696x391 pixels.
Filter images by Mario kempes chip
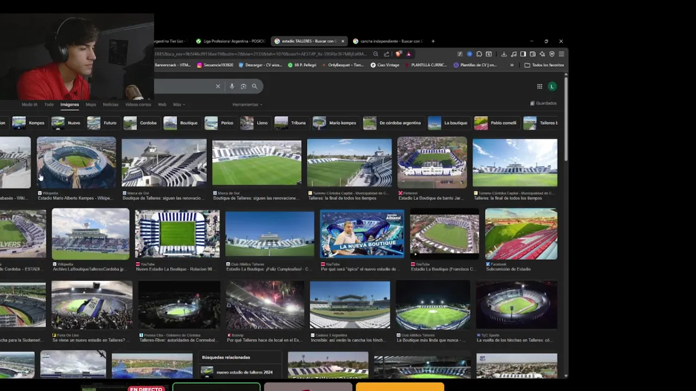335,123
